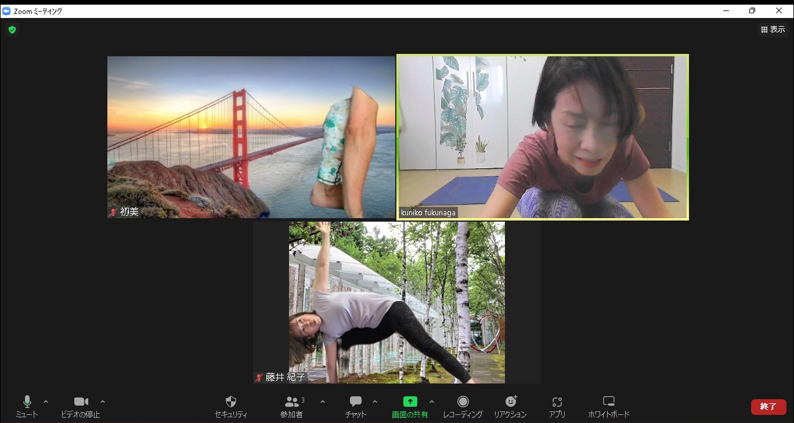Click muted mic icon beside 初美
The width and height of the screenshot is (794, 423).
coord(113,212)
